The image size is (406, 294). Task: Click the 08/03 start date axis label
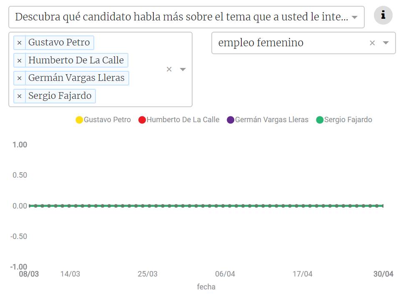pyautogui.click(x=29, y=274)
